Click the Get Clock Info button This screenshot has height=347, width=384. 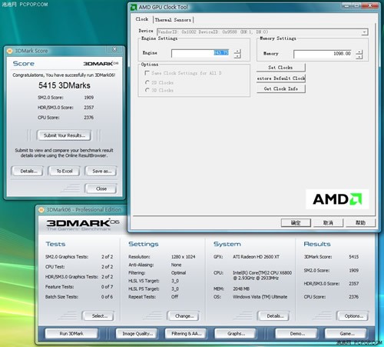pos(280,88)
